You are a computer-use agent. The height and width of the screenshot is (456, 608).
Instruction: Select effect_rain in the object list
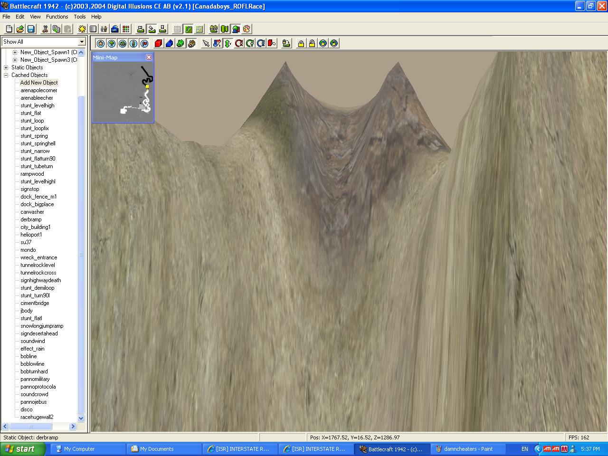tap(32, 349)
